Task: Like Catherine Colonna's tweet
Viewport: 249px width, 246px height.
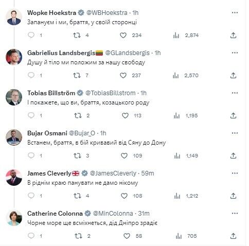Action: (x=127, y=236)
